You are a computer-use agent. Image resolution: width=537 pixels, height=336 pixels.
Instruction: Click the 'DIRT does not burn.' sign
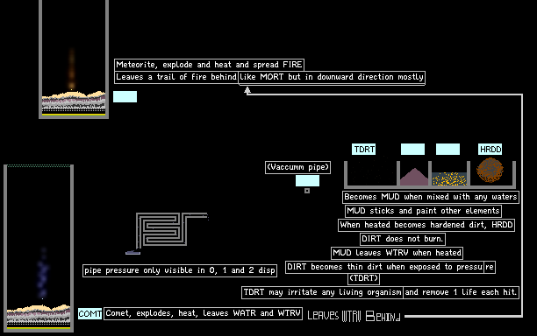(x=403, y=239)
